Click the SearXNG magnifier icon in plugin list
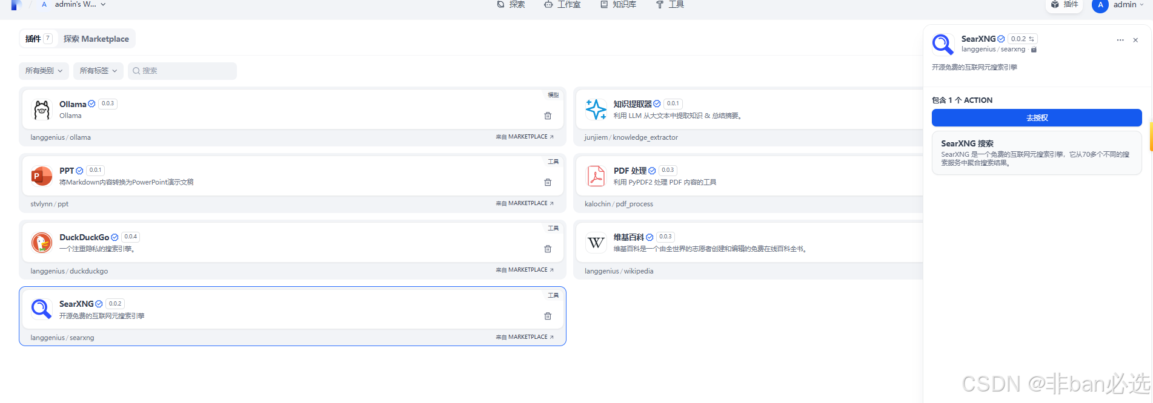This screenshot has height=403, width=1153. (x=42, y=309)
